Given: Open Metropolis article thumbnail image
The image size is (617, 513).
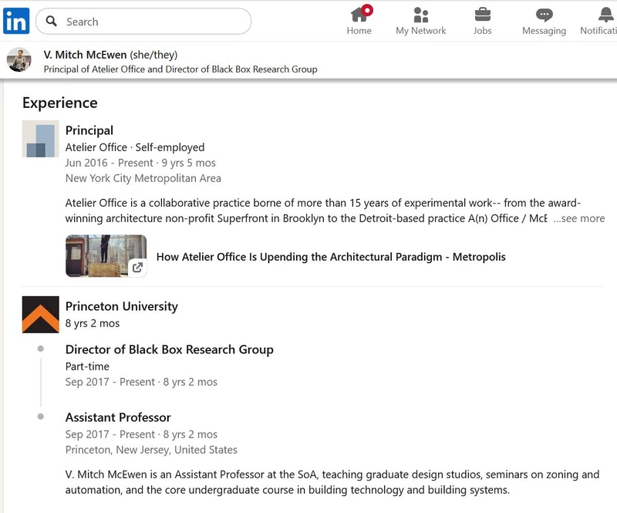Looking at the screenshot, I should pos(106,256).
